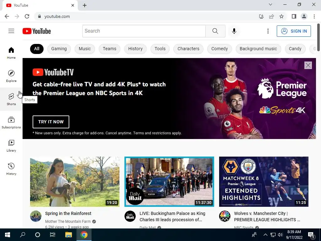Click Spring in the Rainforest title
The height and width of the screenshot is (241, 321).
point(68,213)
